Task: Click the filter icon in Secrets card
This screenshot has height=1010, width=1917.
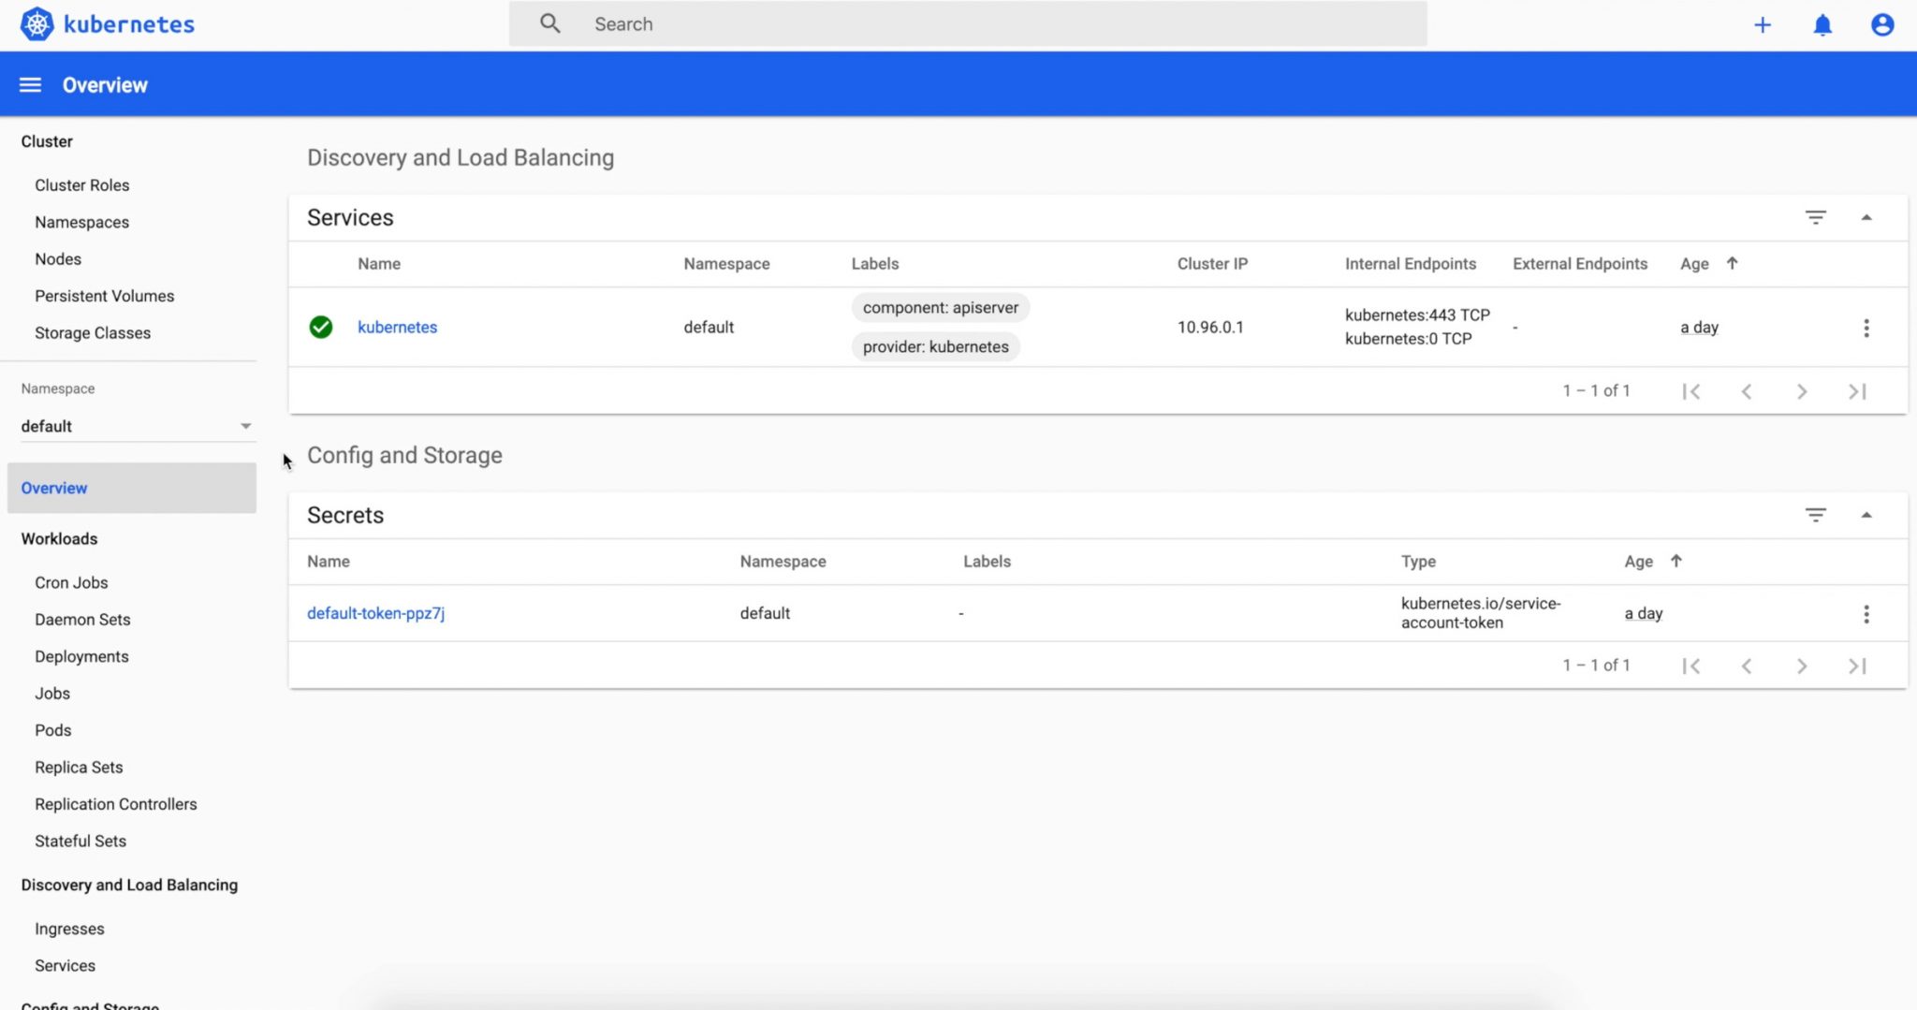Action: click(1815, 515)
